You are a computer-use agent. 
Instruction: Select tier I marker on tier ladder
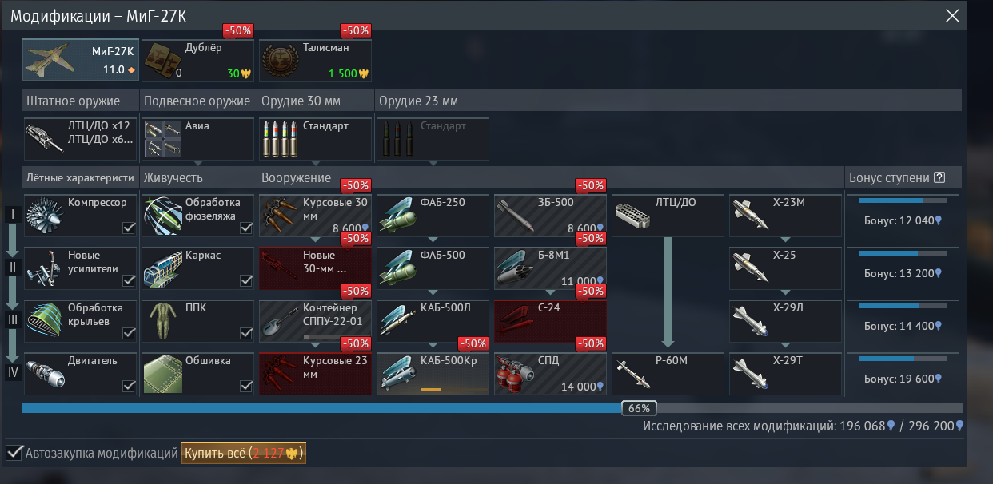tap(13, 215)
